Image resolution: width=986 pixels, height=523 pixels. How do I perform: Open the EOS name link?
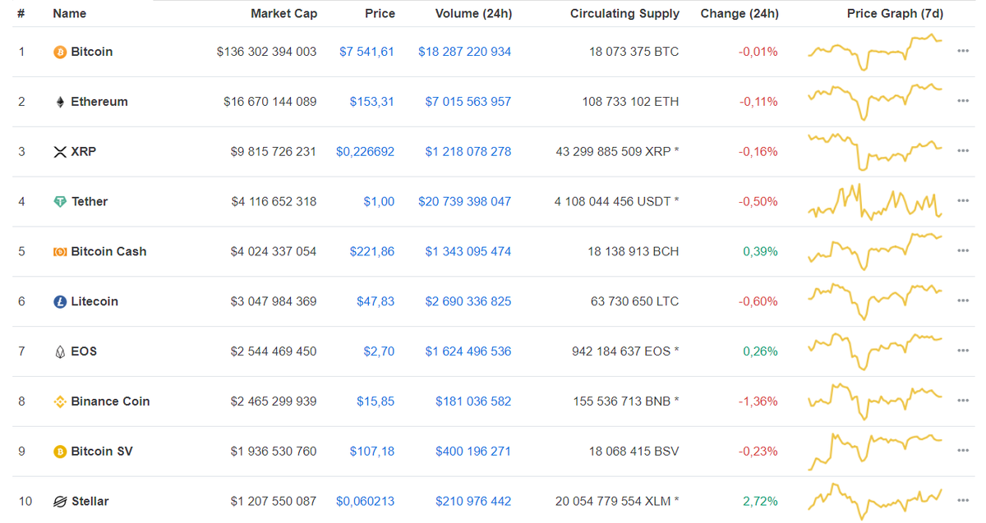[84, 351]
